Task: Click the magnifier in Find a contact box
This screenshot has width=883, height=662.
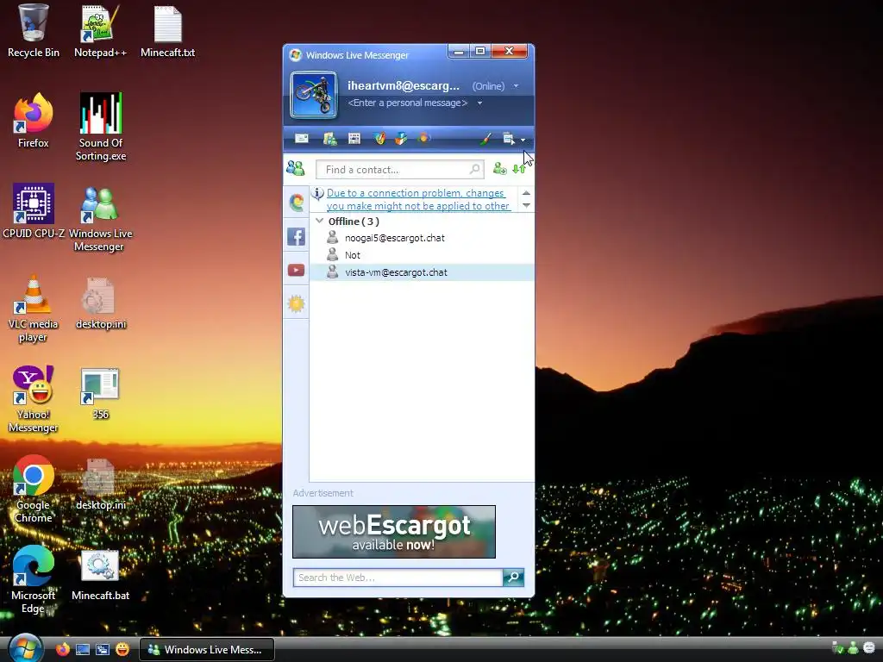Action: [475, 169]
